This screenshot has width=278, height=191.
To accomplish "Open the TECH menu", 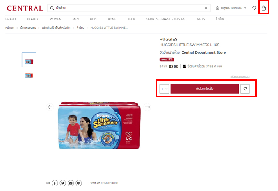I will [x=131, y=19].
